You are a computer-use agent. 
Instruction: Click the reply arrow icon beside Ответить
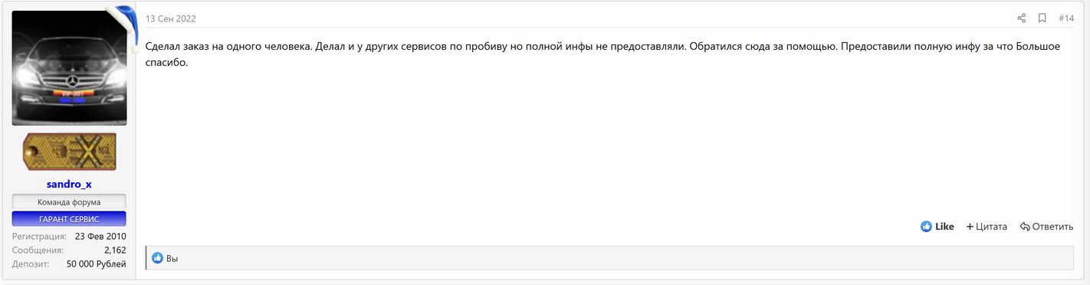tap(1025, 227)
